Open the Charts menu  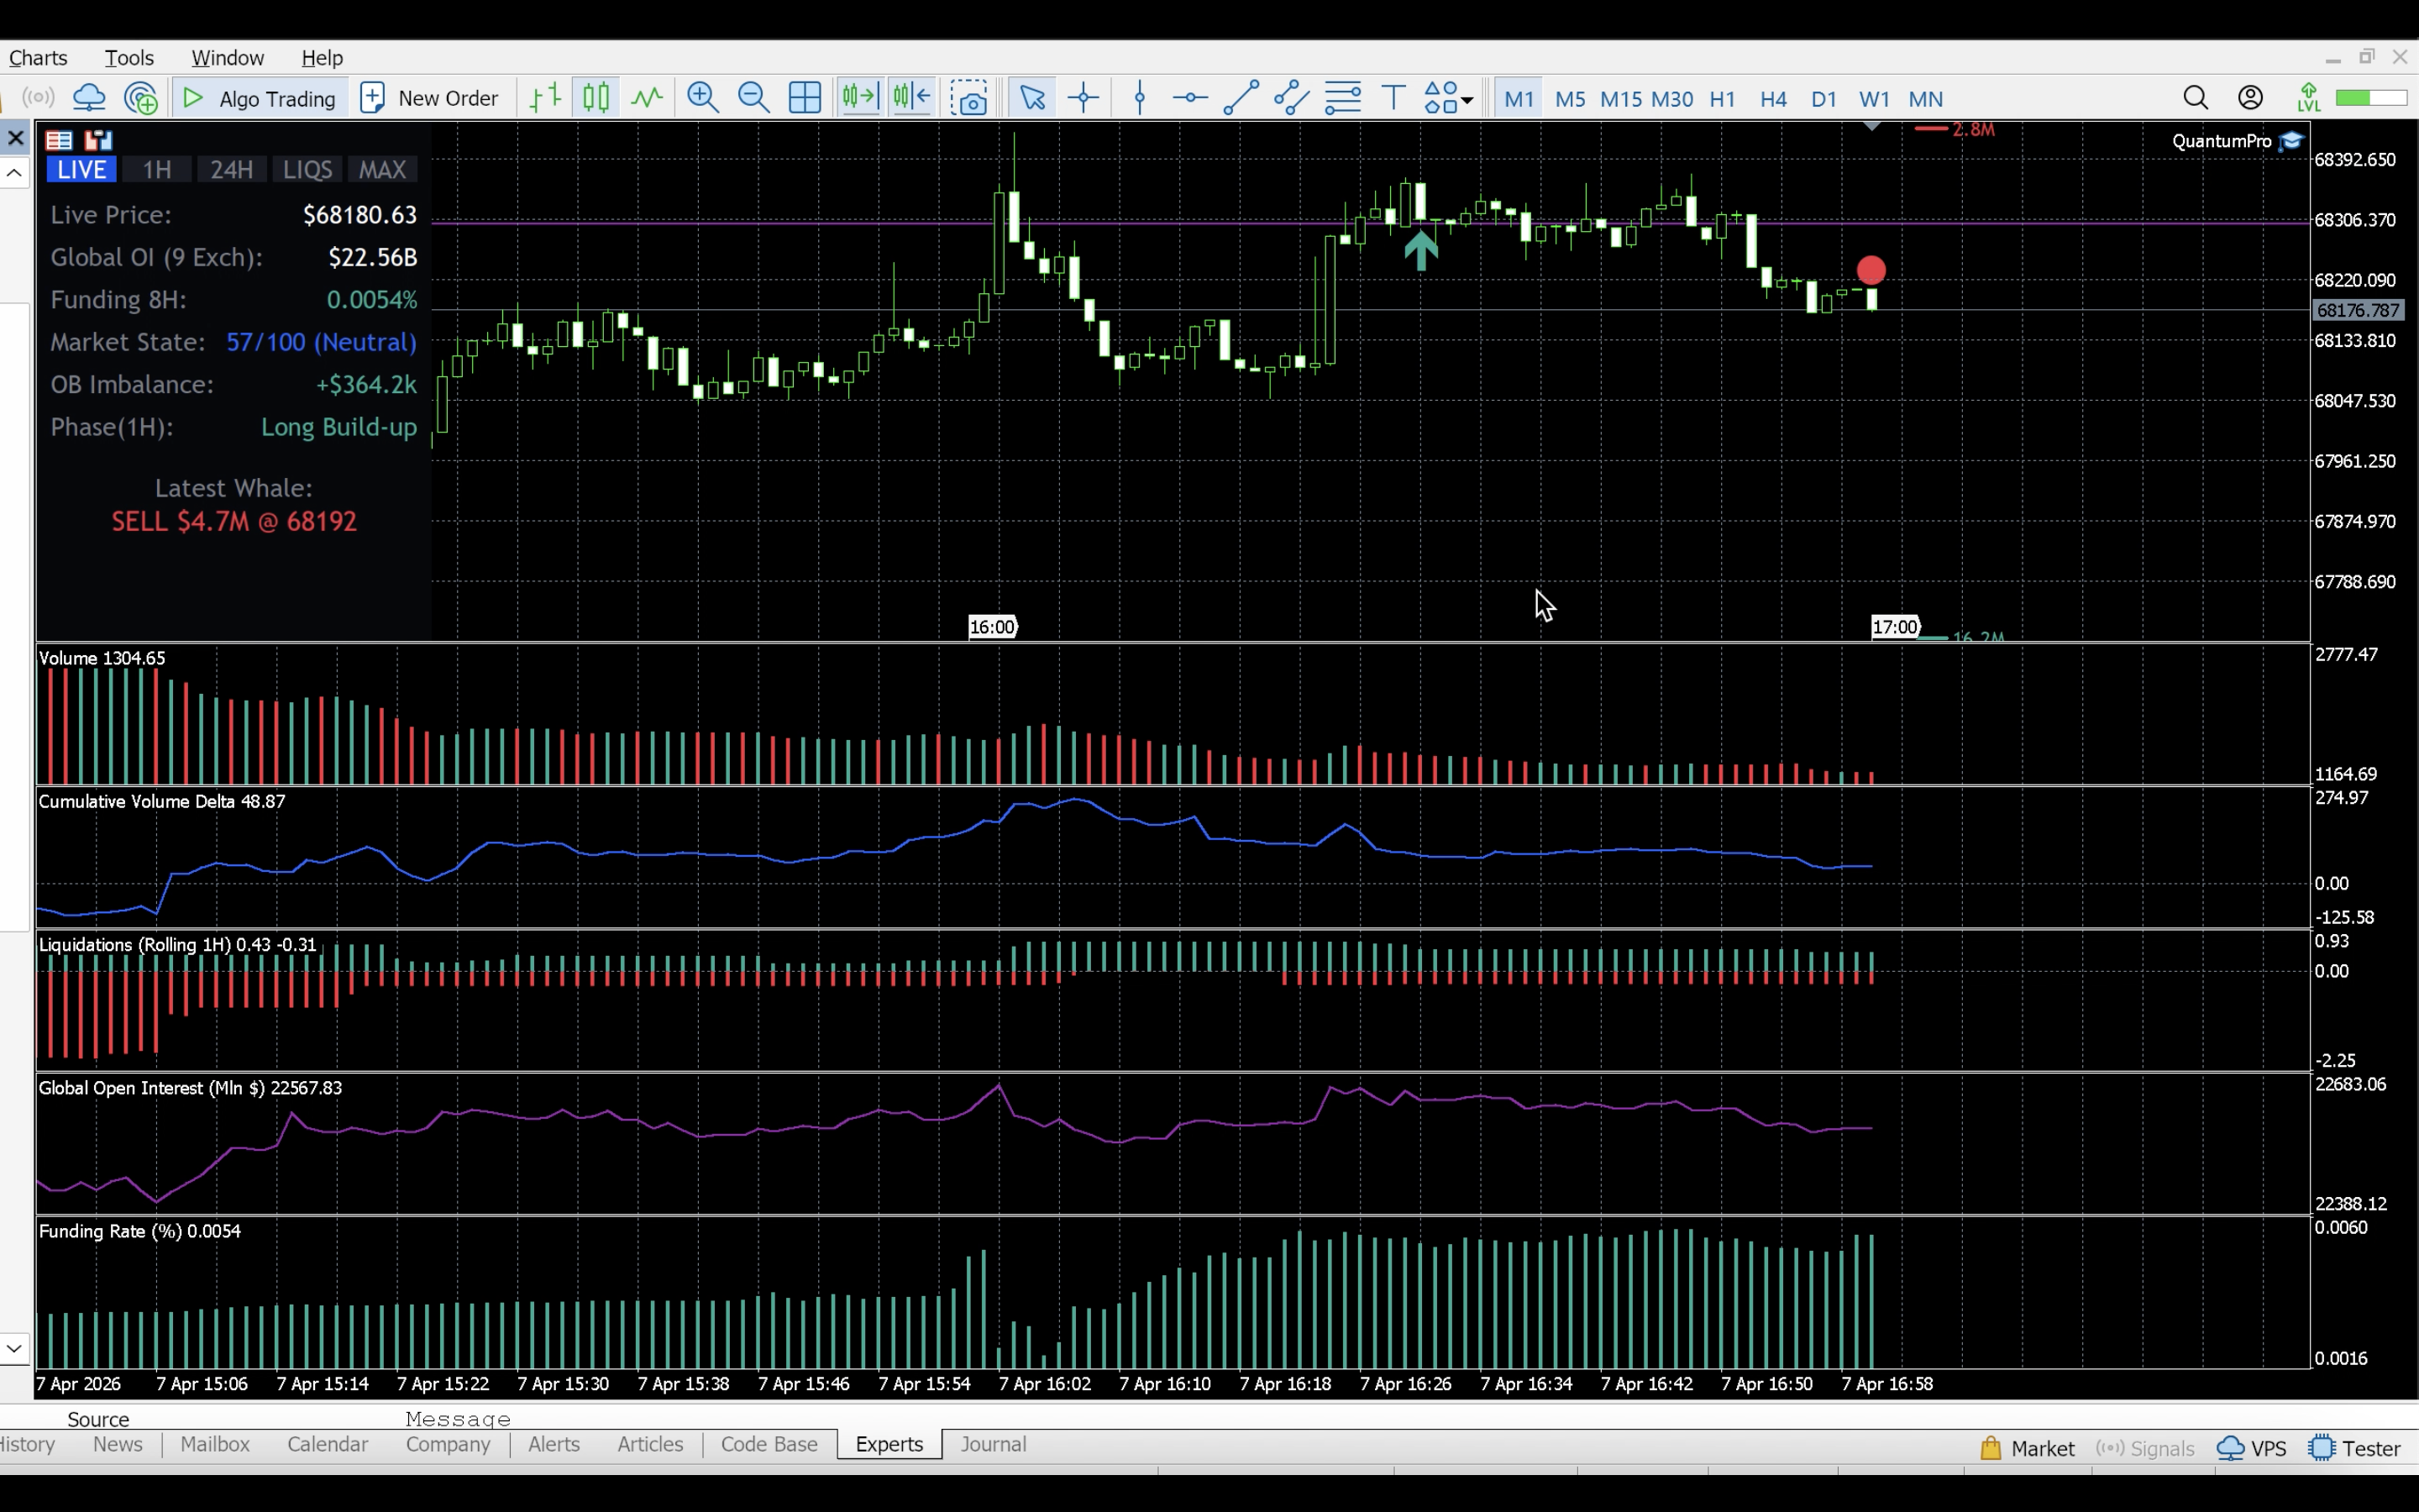click(37, 57)
